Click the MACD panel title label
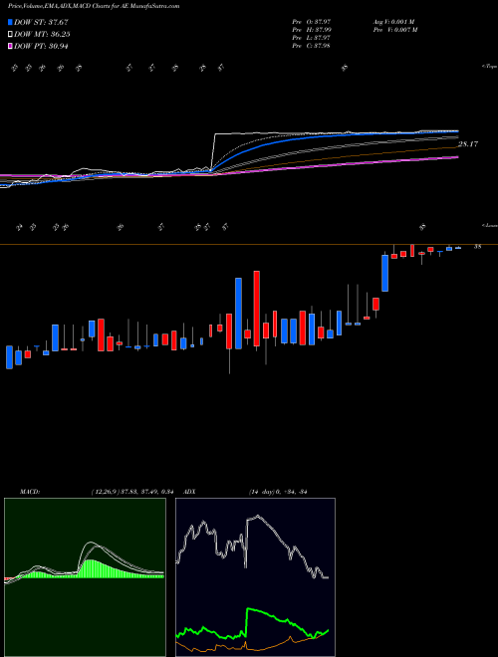This screenshot has width=498, height=657. click(29, 492)
